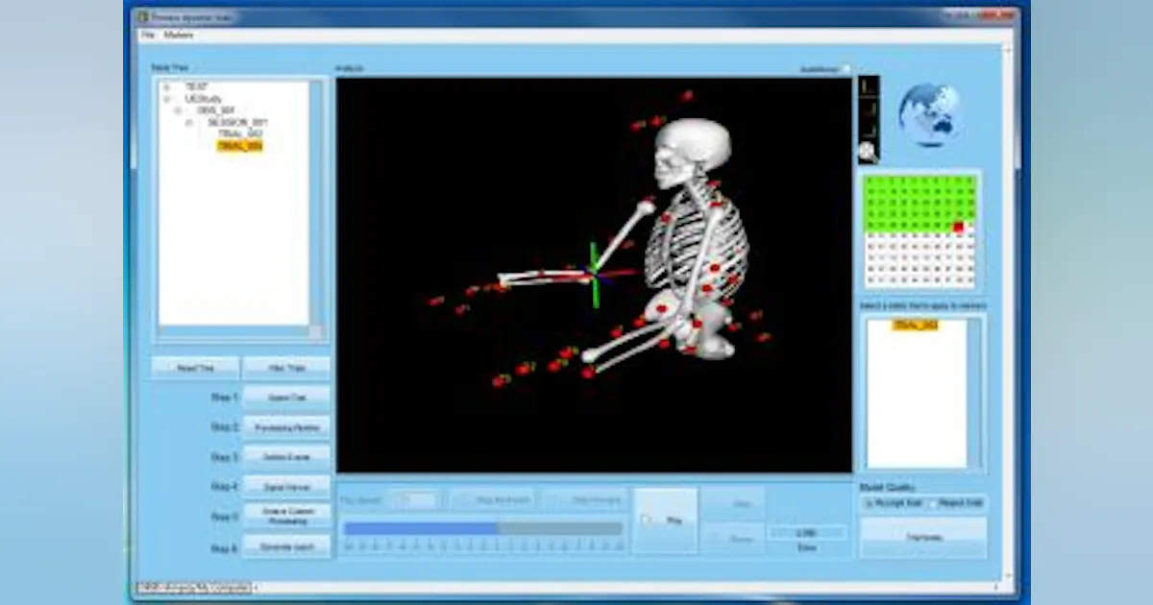This screenshot has height=605, width=1153.
Task: Collapse the UEStudy tree branch
Action: click(166, 99)
